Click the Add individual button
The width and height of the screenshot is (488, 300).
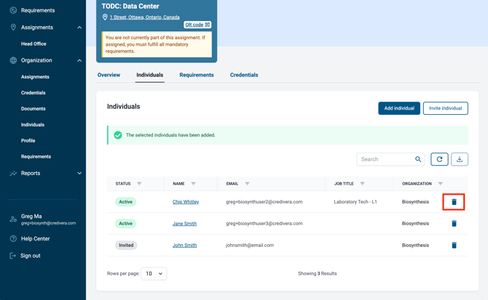(x=399, y=108)
